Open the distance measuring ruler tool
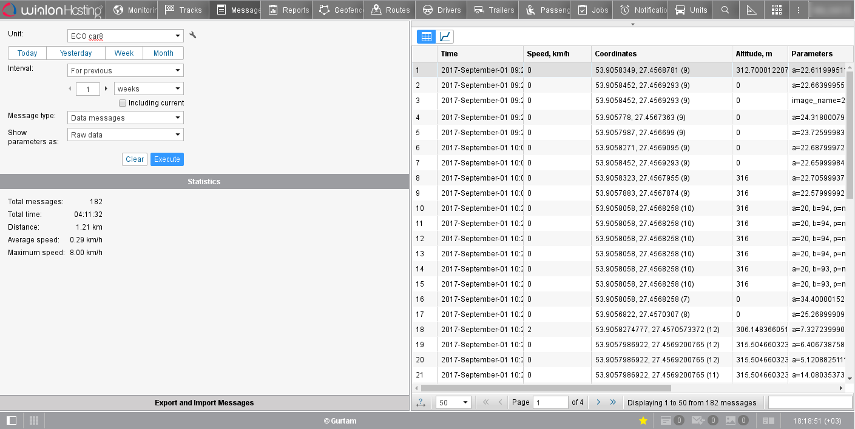855x429 pixels. (751, 10)
